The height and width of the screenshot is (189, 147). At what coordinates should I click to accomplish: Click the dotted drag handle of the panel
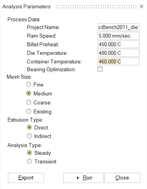(x=96, y=7)
